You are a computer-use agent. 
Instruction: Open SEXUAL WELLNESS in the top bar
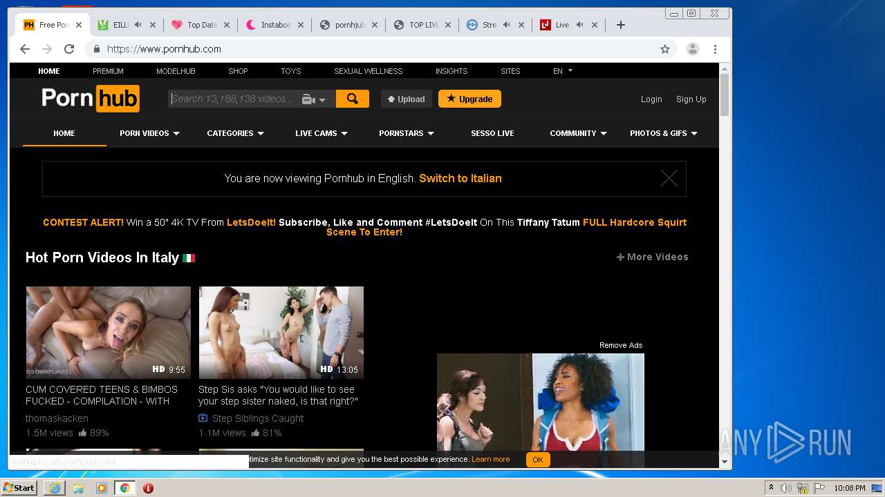point(368,71)
